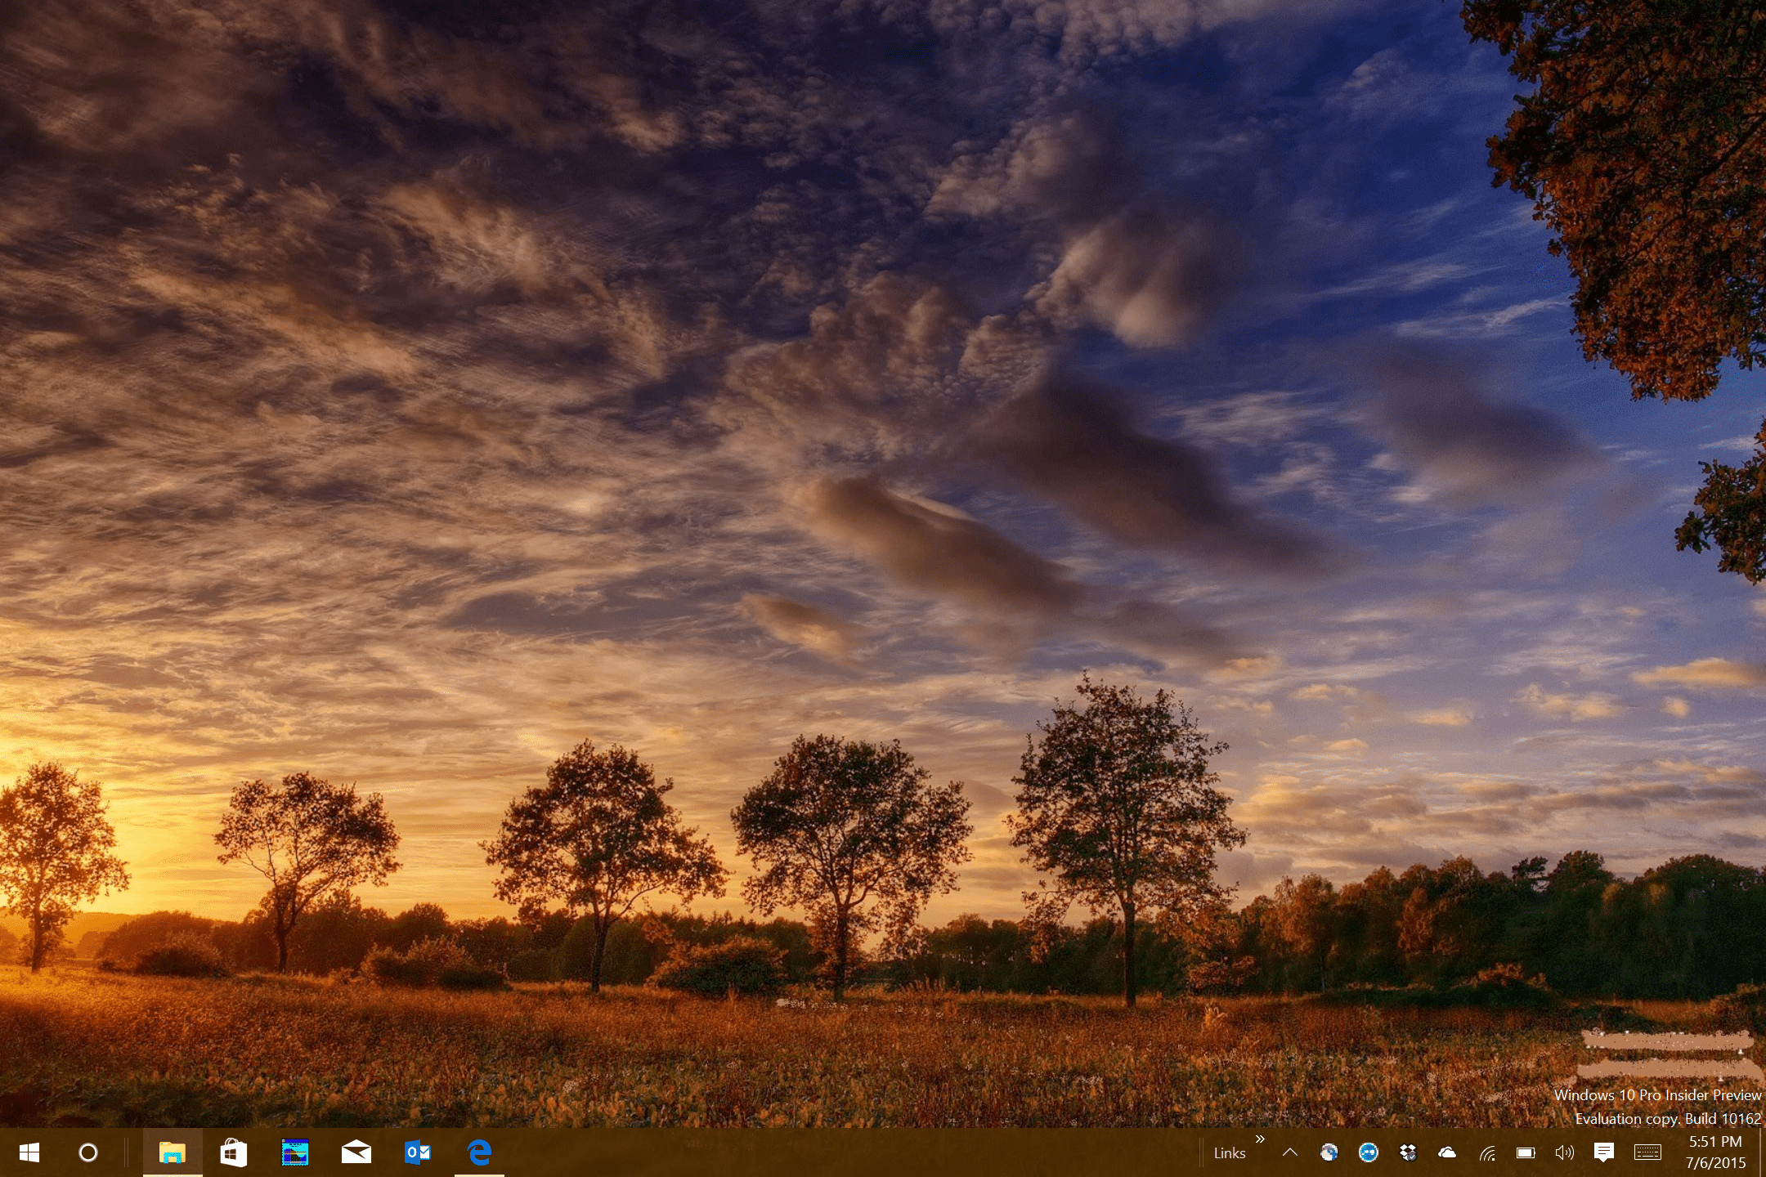The height and width of the screenshot is (1177, 1766).
Task: Click the Show desktop sliver
Action: tap(1762, 1152)
